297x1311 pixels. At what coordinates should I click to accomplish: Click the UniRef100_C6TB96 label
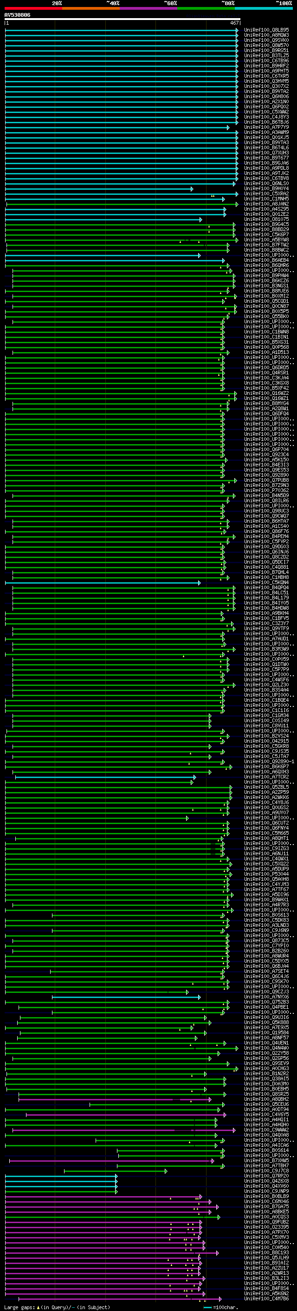(266, 60)
